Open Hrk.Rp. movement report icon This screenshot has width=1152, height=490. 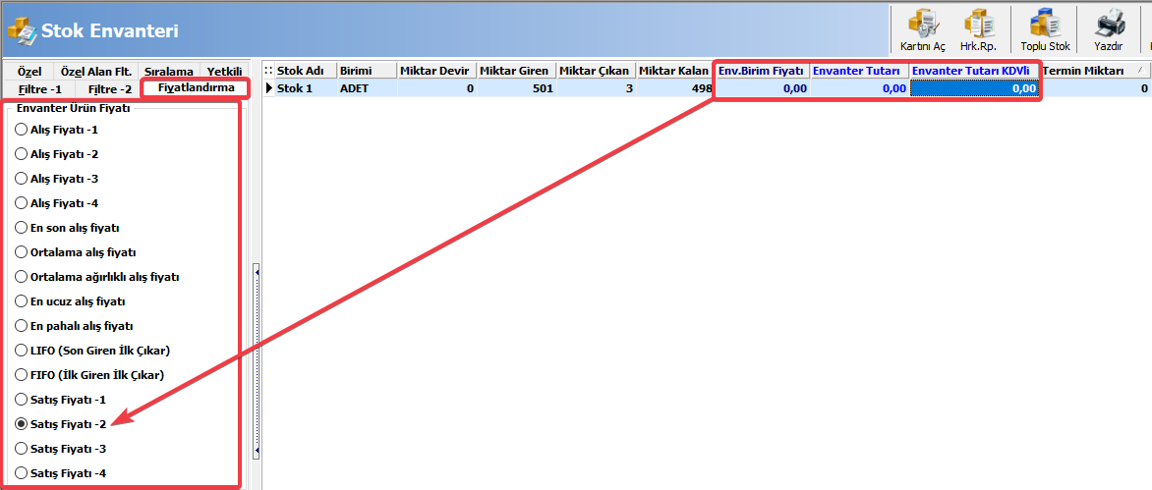pyautogui.click(x=977, y=30)
